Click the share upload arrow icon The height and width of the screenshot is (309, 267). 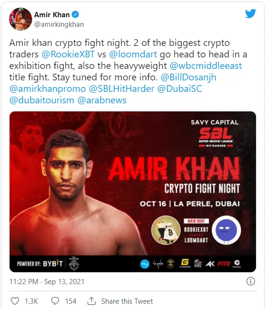92,301
